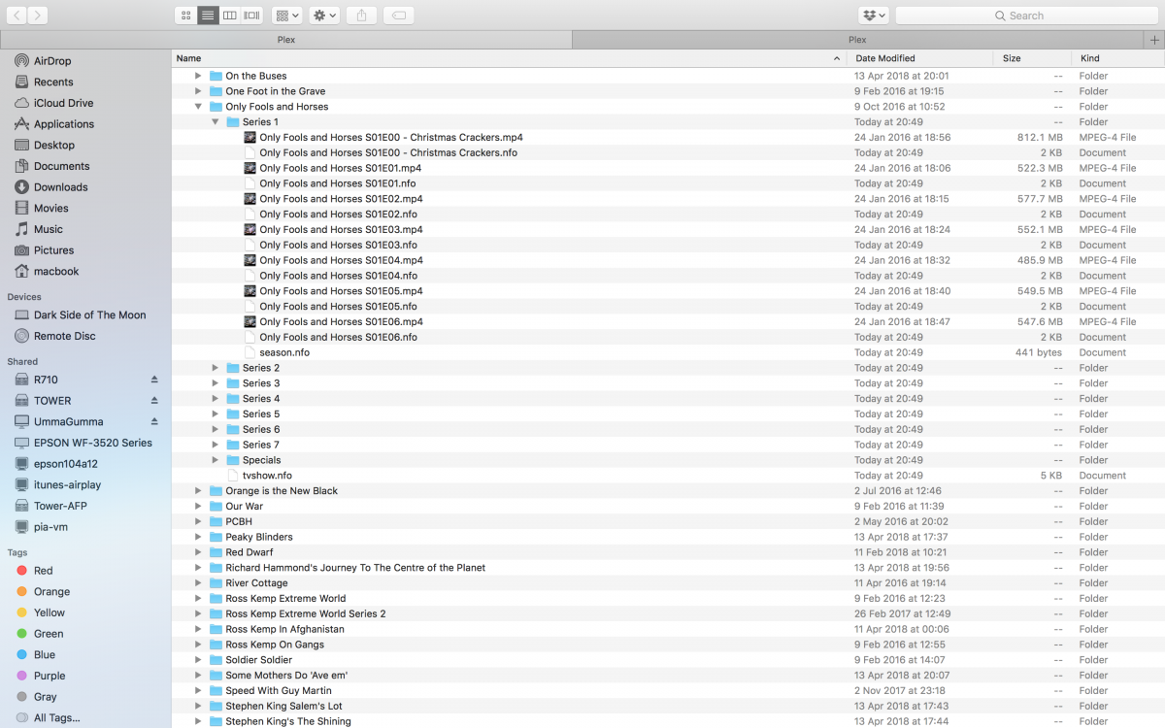The width and height of the screenshot is (1165, 728).
Task: Open Music in the sidebar
Action: 49,229
